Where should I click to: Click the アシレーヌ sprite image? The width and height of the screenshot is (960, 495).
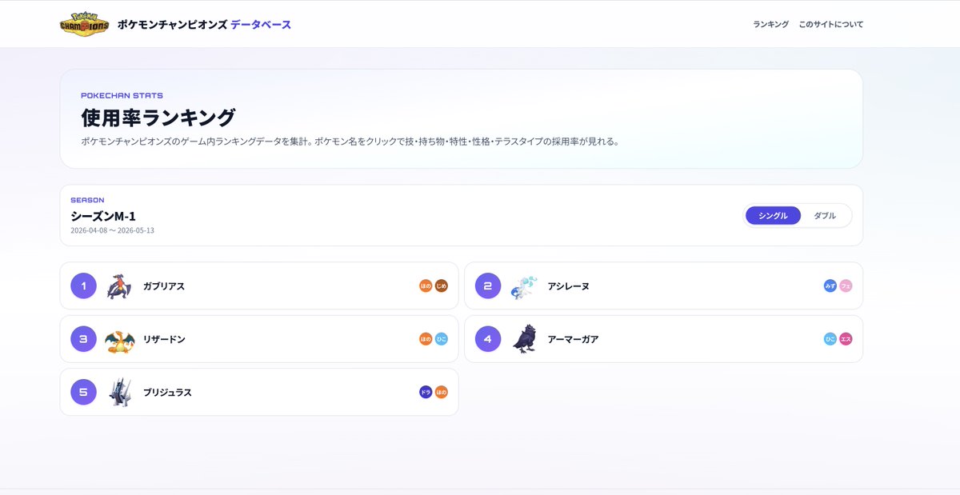tap(524, 285)
